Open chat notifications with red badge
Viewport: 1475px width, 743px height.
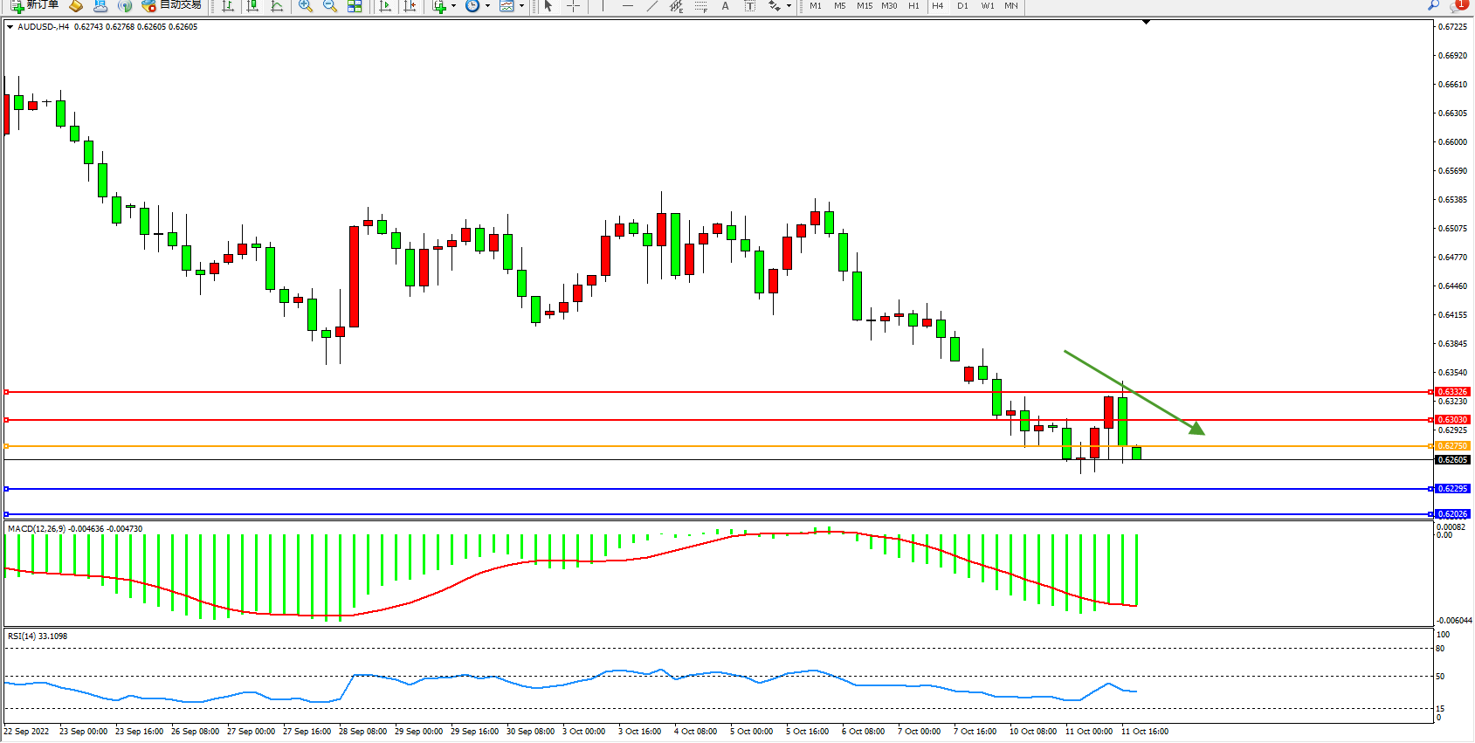pyautogui.click(x=1458, y=5)
